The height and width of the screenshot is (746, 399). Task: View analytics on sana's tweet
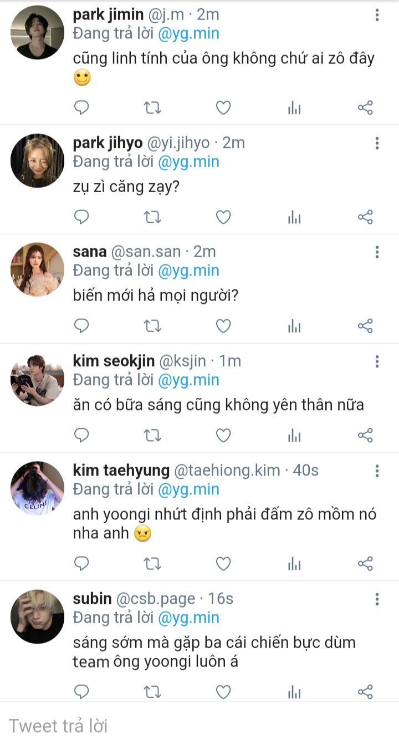click(x=294, y=326)
